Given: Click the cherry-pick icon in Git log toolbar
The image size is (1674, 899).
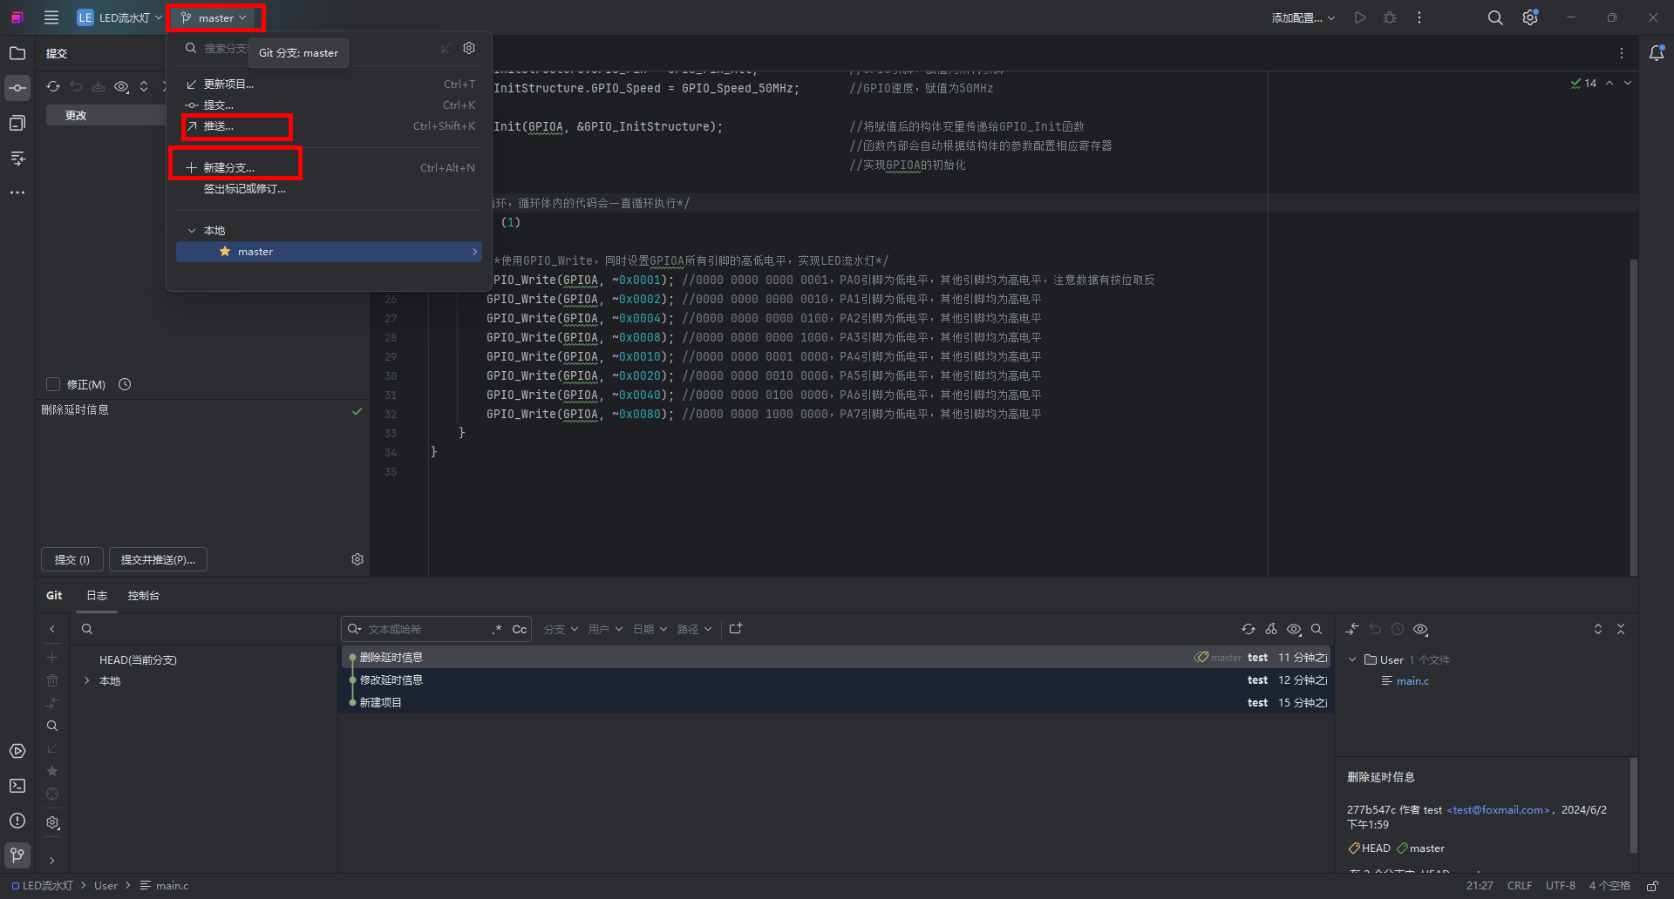Looking at the screenshot, I should [x=1271, y=629].
